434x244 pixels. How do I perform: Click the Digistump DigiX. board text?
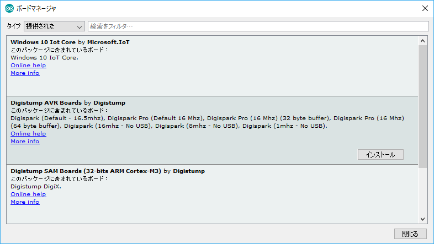point(36,187)
